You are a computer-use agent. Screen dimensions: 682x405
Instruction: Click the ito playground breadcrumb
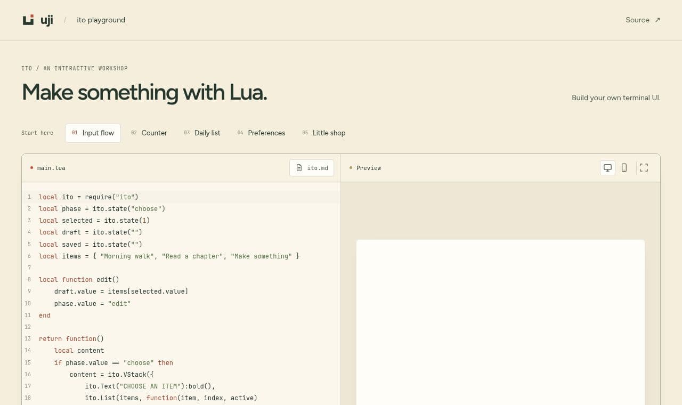101,20
